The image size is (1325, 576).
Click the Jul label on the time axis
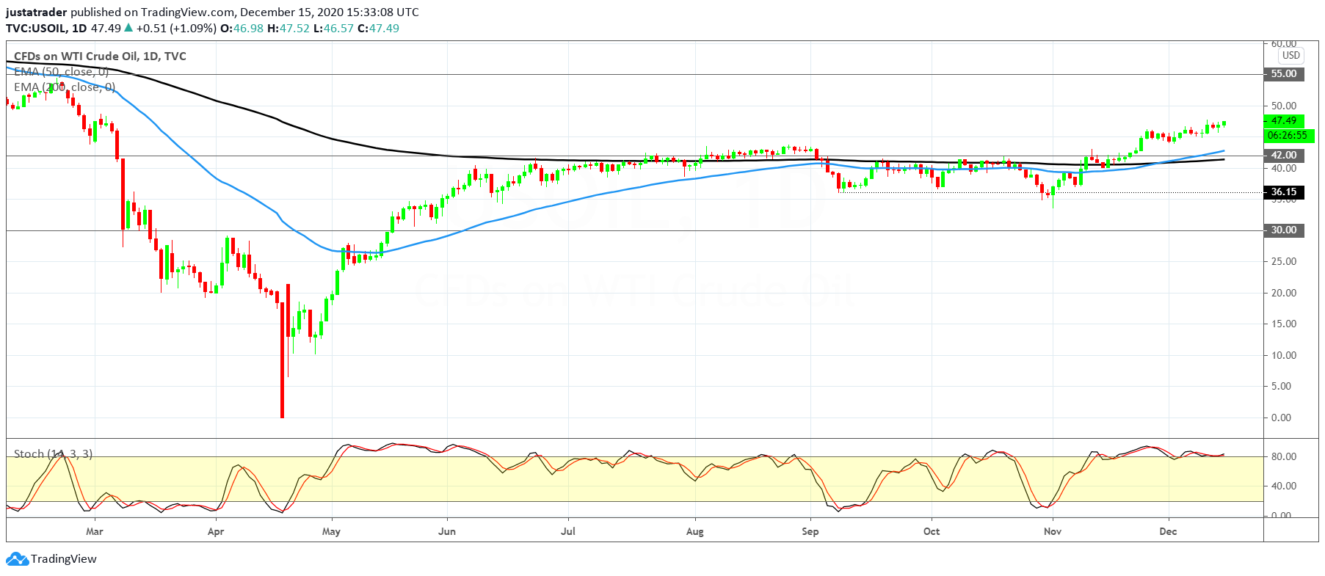[568, 532]
